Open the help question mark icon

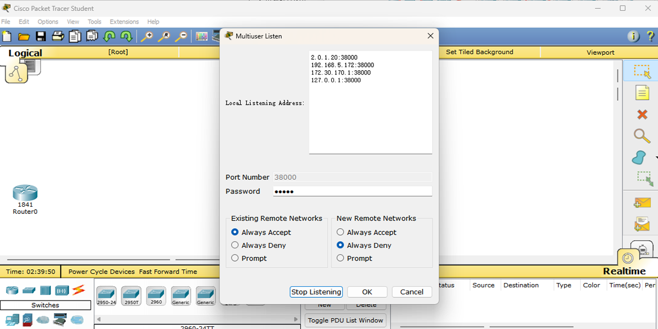click(x=650, y=37)
